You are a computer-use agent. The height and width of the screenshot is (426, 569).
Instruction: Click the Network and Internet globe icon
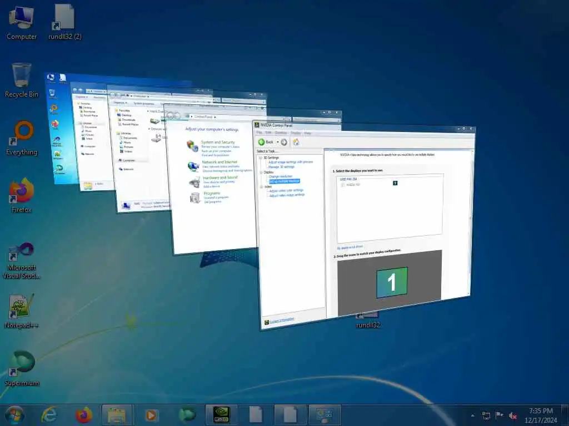(193, 166)
